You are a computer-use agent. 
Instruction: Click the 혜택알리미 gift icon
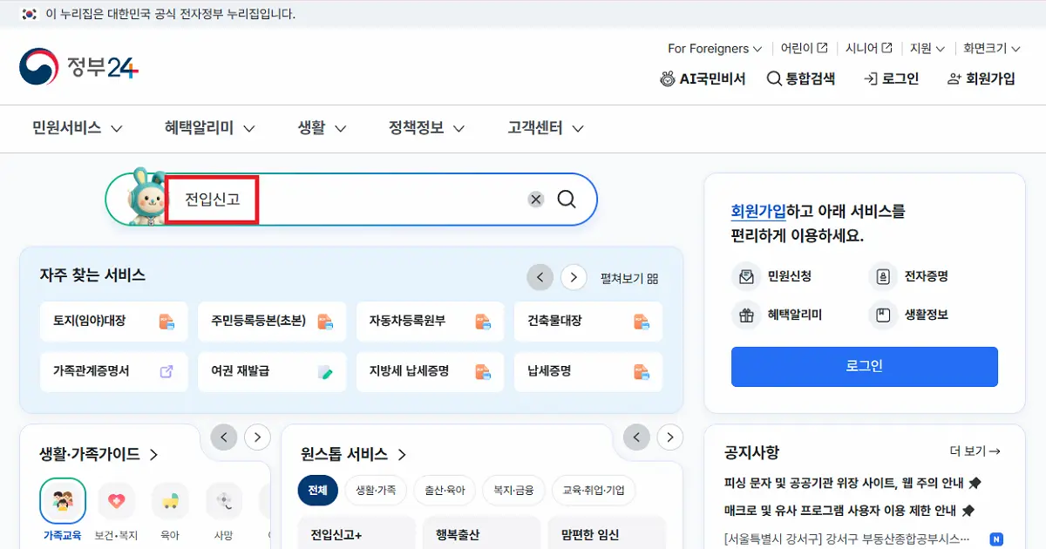[x=746, y=315]
